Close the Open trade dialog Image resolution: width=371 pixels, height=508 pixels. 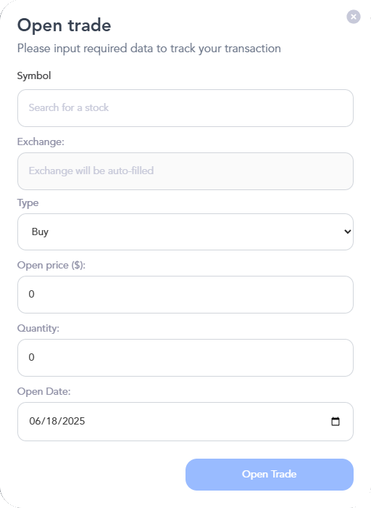click(353, 17)
